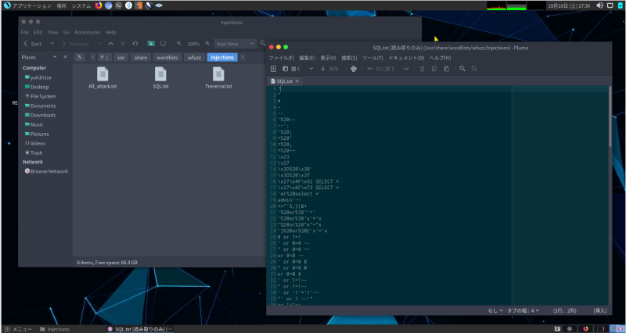The width and height of the screenshot is (626, 333).
Task: Select the Traversal.txt file
Action: (218, 77)
